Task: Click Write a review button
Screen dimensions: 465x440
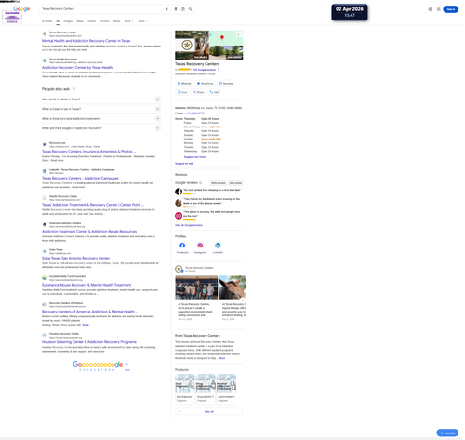Action: coord(219,183)
